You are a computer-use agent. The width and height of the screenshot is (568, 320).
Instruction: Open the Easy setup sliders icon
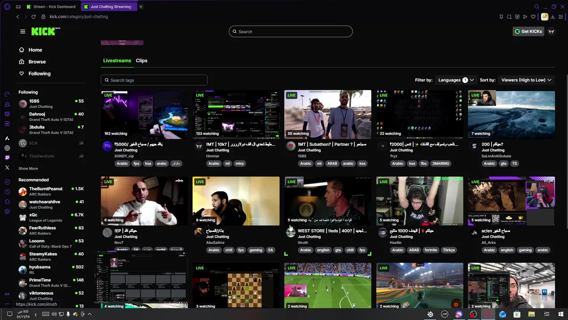(561, 17)
